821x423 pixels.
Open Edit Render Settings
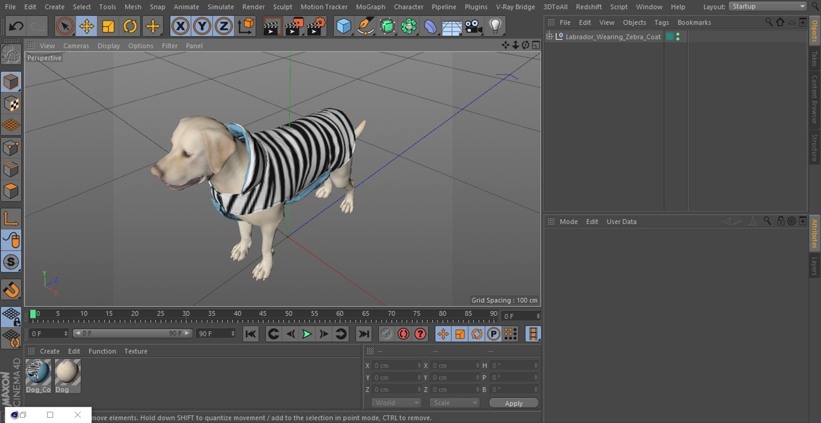pos(316,26)
